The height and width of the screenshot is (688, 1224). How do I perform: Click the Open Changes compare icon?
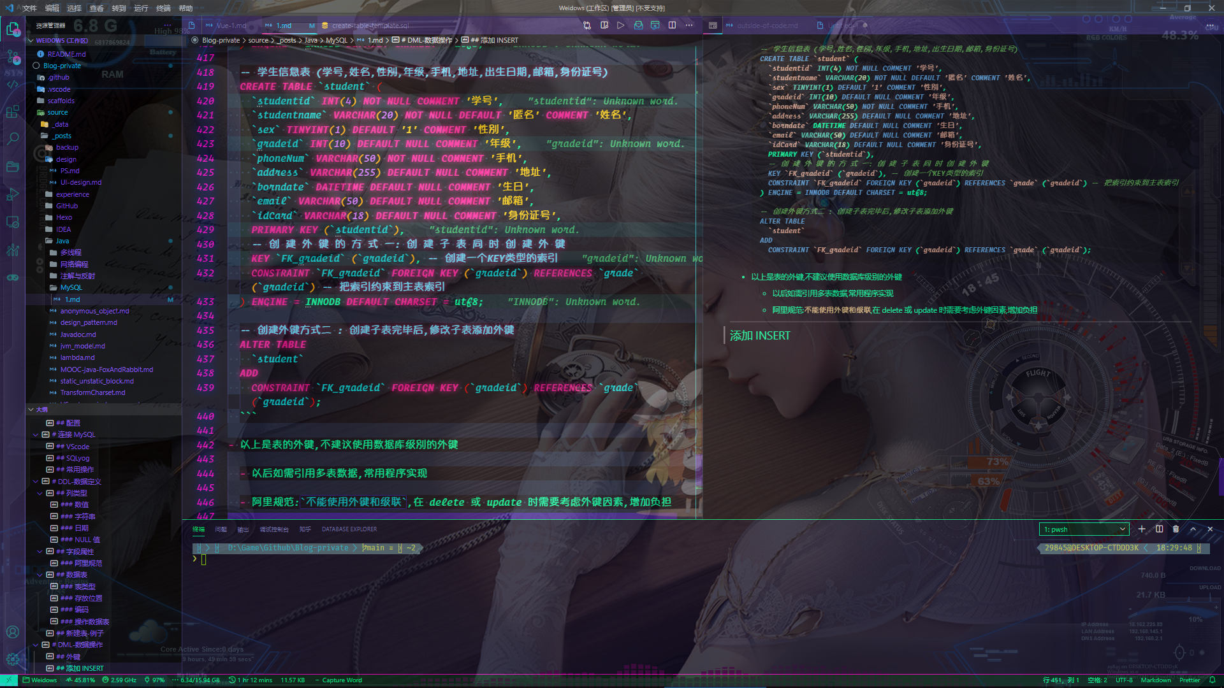pyautogui.click(x=587, y=25)
